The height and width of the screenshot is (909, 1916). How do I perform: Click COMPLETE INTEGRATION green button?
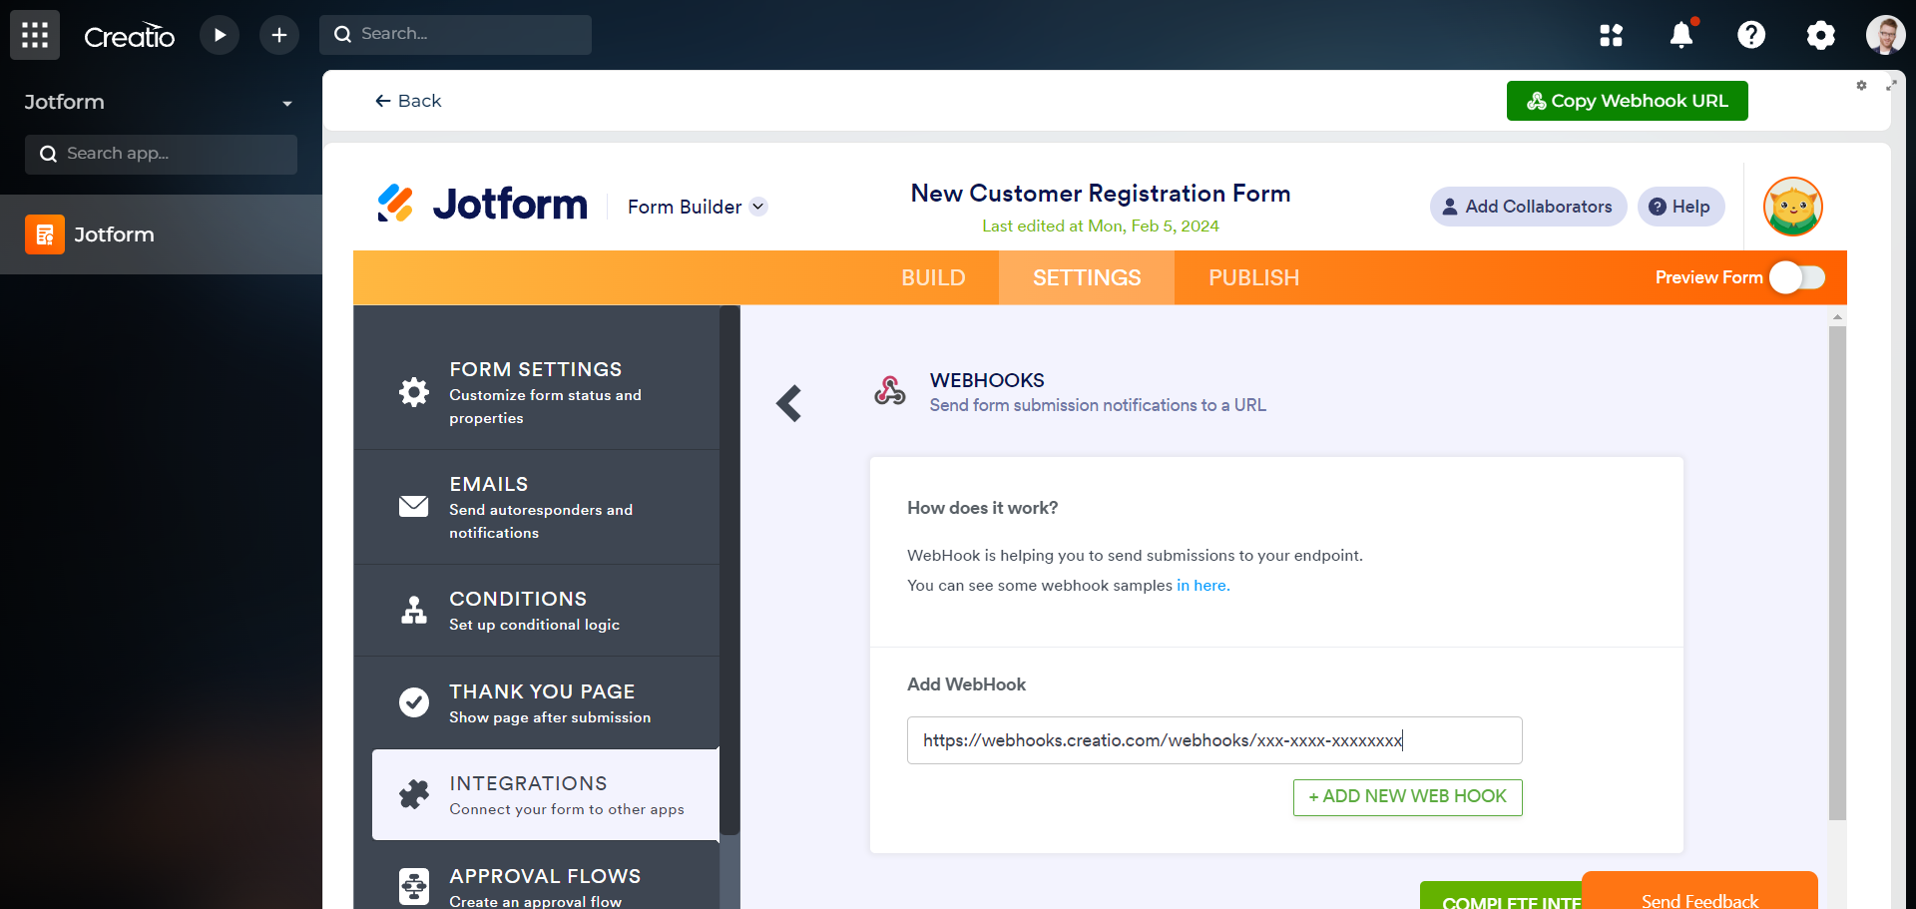[x=1501, y=896]
